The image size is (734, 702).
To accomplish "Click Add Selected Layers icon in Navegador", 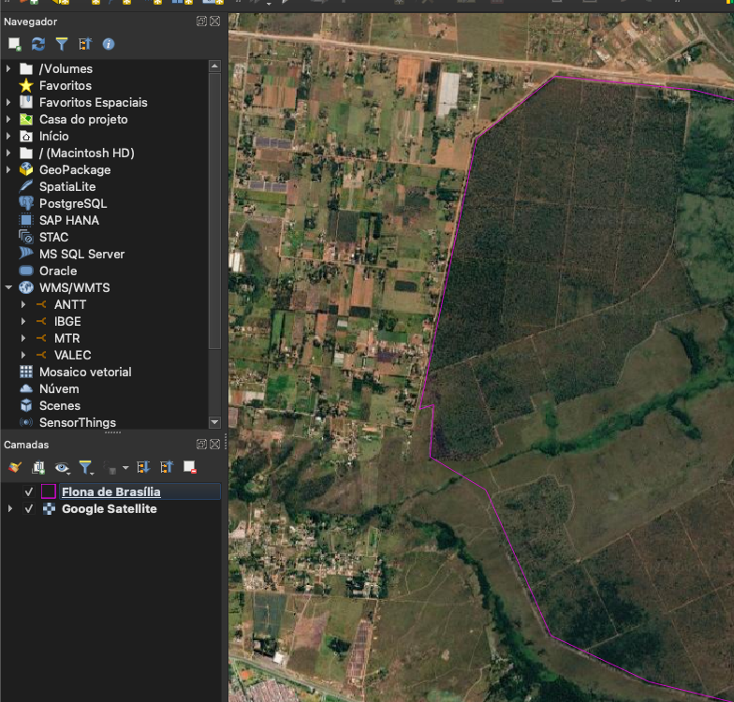I will 15,44.
